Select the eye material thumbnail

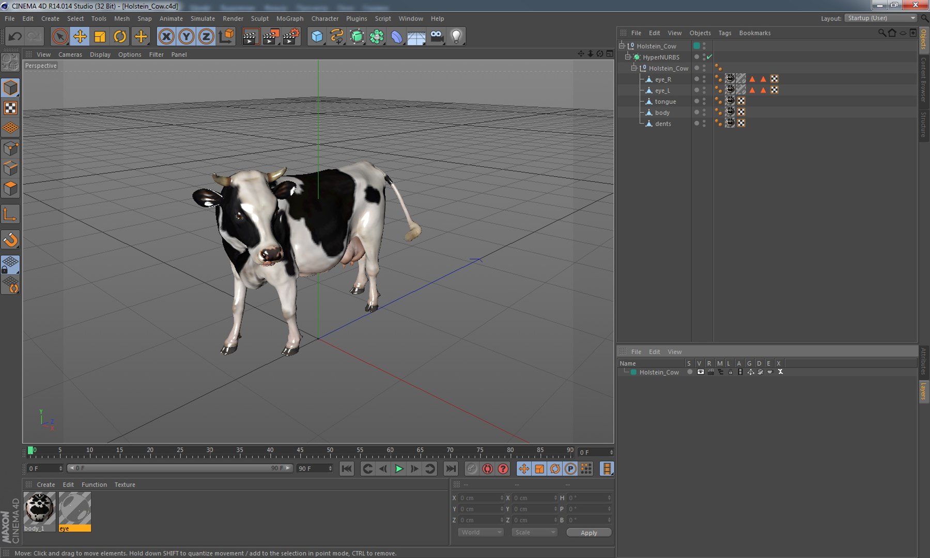pyautogui.click(x=75, y=508)
